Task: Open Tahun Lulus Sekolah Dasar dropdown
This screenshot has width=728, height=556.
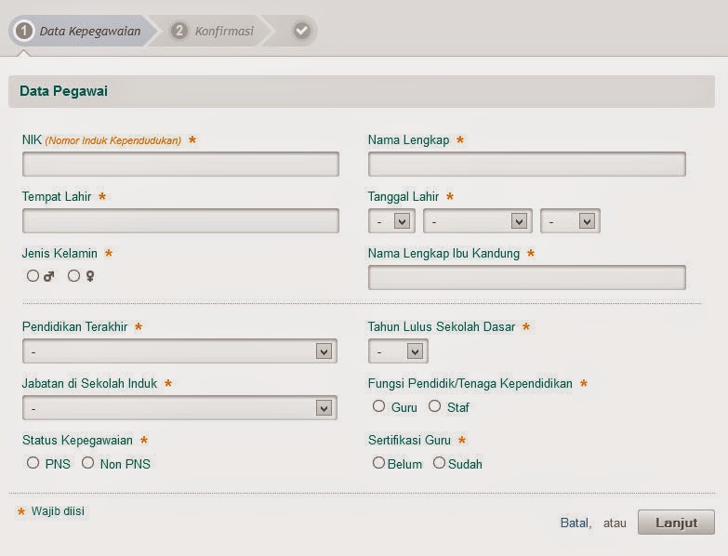Action: pos(398,351)
